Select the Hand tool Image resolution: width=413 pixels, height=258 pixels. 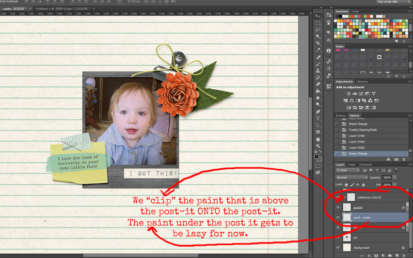[318, 139]
